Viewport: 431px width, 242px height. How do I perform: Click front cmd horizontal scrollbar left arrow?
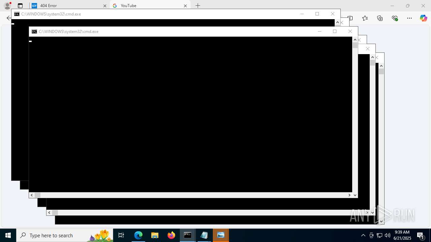click(x=32, y=195)
